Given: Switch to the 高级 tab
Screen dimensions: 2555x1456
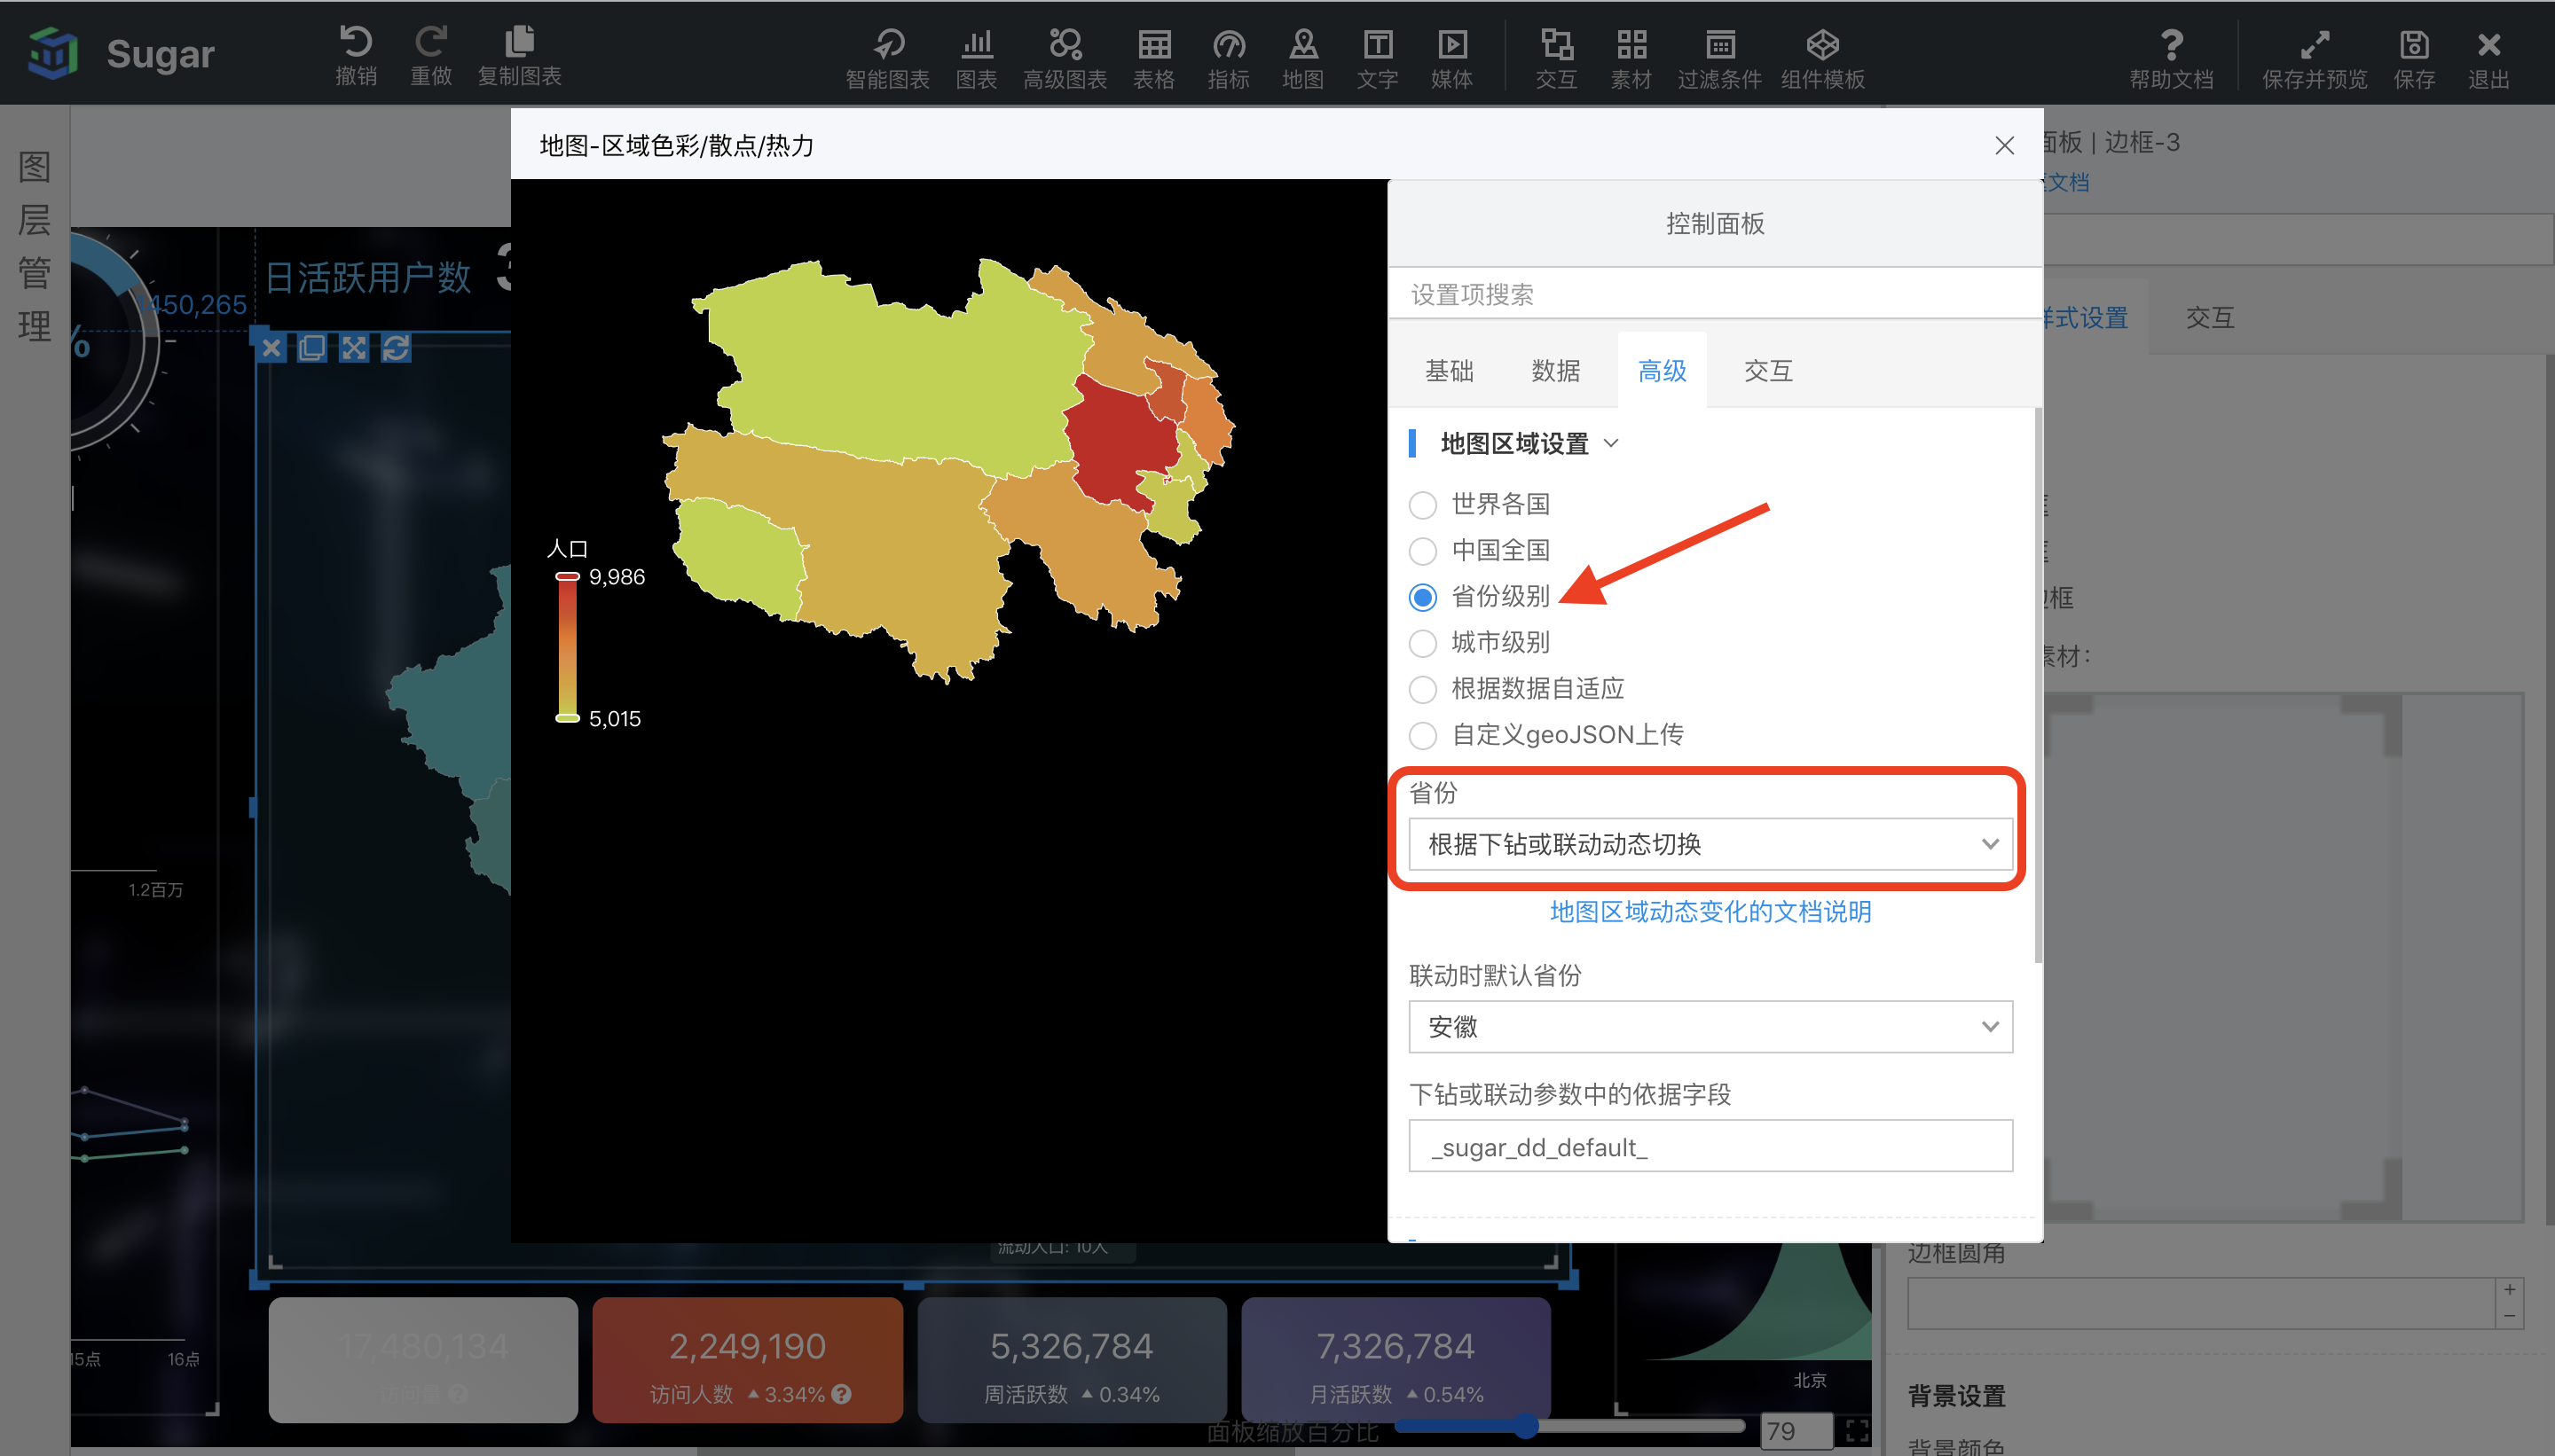Looking at the screenshot, I should coord(1662,371).
